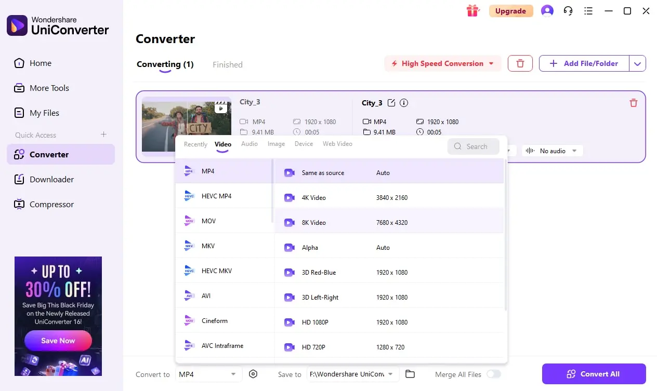Show City_3 file info icon
The image size is (657, 391).
[x=404, y=103]
